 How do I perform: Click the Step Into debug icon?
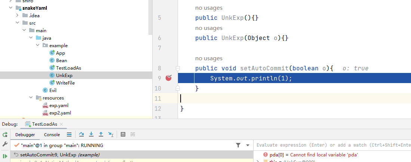(x=91, y=135)
